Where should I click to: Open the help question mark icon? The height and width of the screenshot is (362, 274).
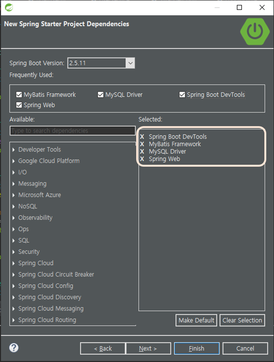[x=14, y=348]
